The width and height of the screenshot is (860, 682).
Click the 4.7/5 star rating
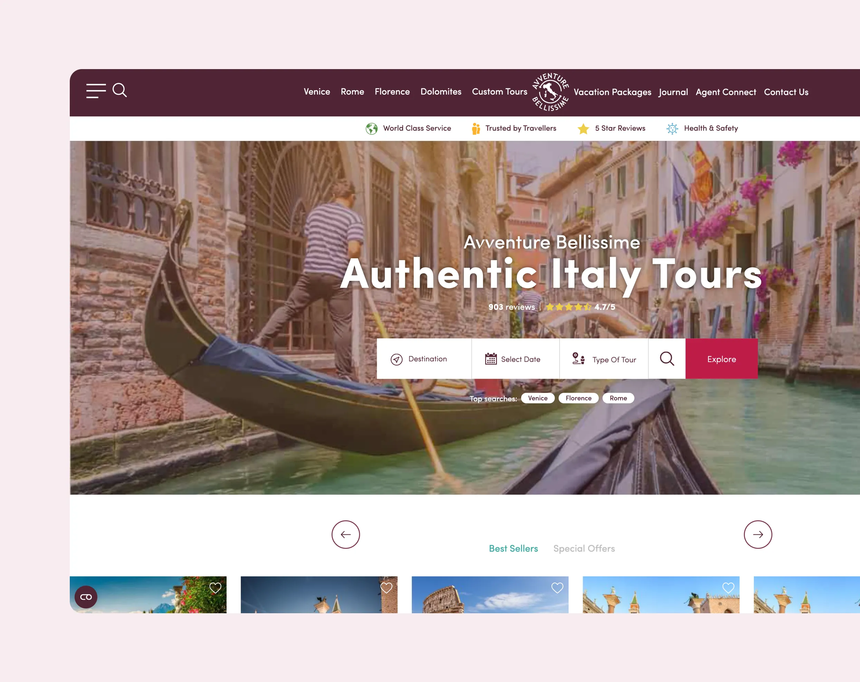coord(580,307)
